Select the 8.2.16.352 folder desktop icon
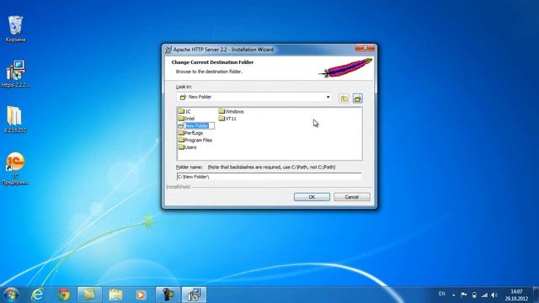The width and height of the screenshot is (539, 303). [15, 120]
